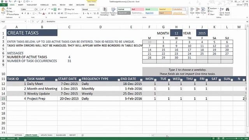Switch to the DATA ribbon tab
This screenshot has width=249, height=140.
[54, 5]
